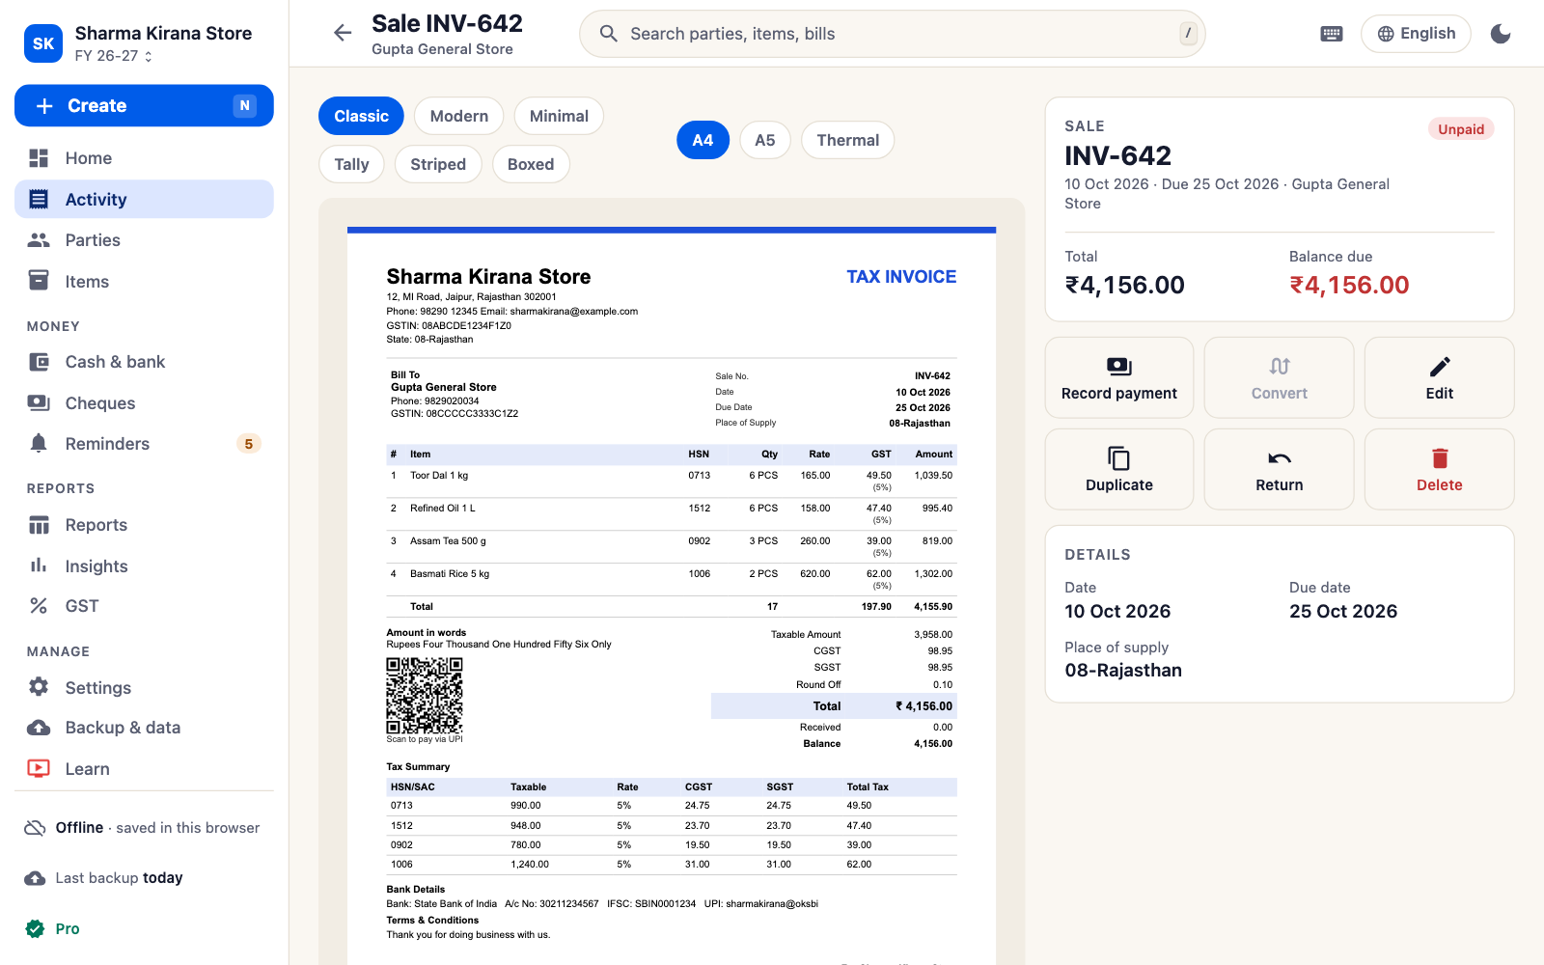Viewport: 1544px width, 965px height.
Task: Click the Return button
Action: click(1280, 469)
